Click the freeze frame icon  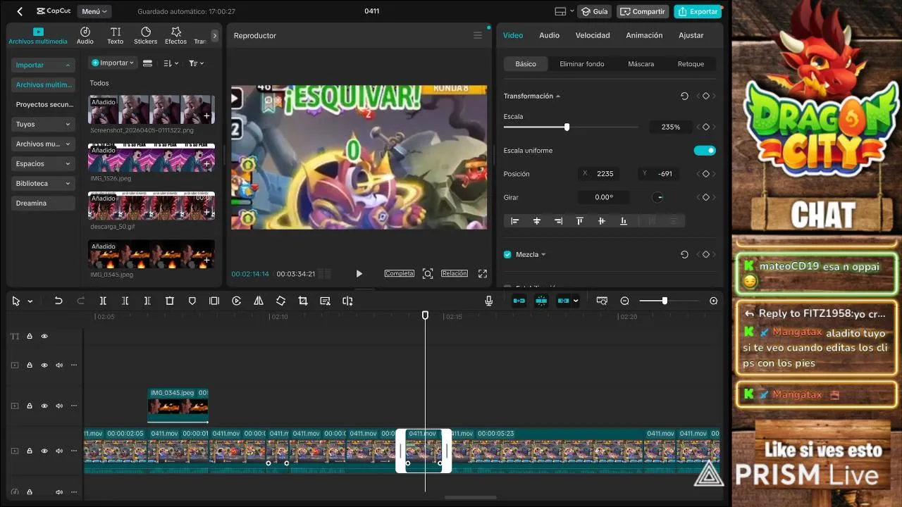click(214, 301)
